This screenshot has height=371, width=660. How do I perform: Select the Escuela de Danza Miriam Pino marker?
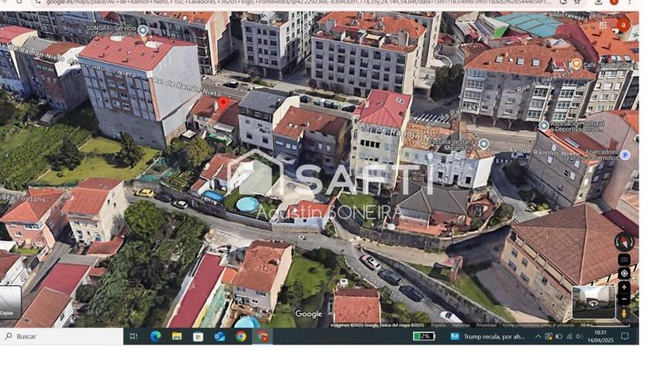click(x=484, y=143)
